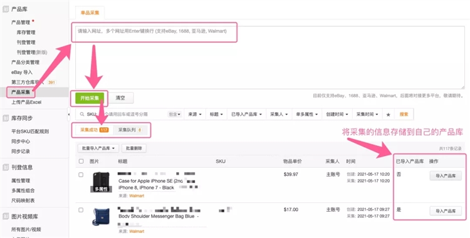Expand the 创建时间 filter dropdown
Screen dimensions: 470x238
click(x=337, y=114)
